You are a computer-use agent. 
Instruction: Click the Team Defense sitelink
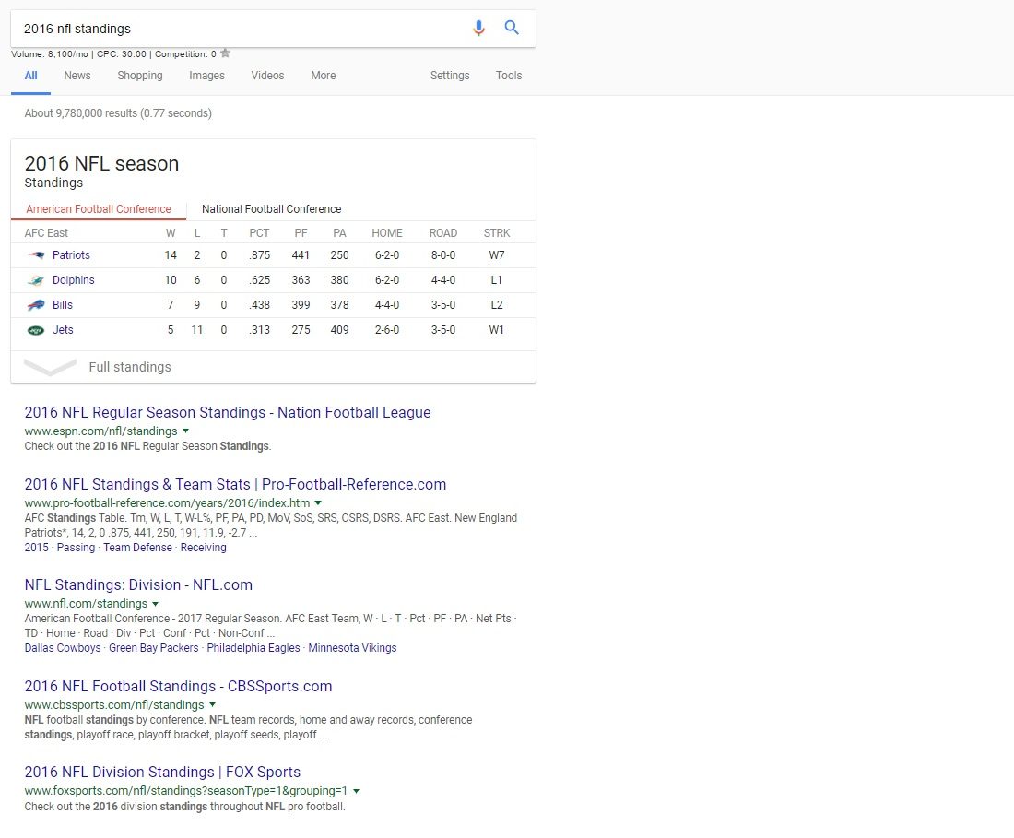pos(137,547)
